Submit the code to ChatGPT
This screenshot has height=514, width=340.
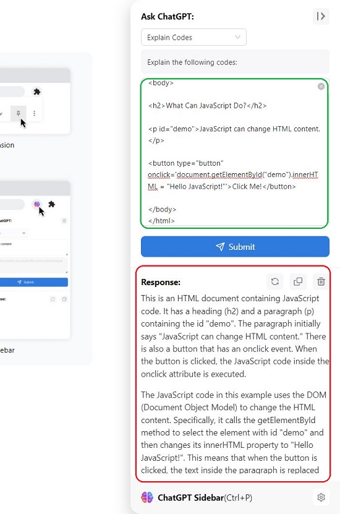tap(235, 247)
